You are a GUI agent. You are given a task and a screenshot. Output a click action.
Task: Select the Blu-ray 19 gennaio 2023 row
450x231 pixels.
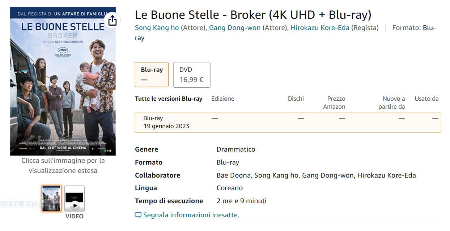(288, 122)
